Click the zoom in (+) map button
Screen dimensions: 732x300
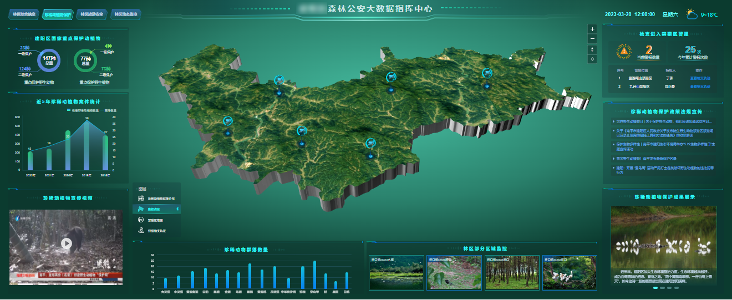592,29
